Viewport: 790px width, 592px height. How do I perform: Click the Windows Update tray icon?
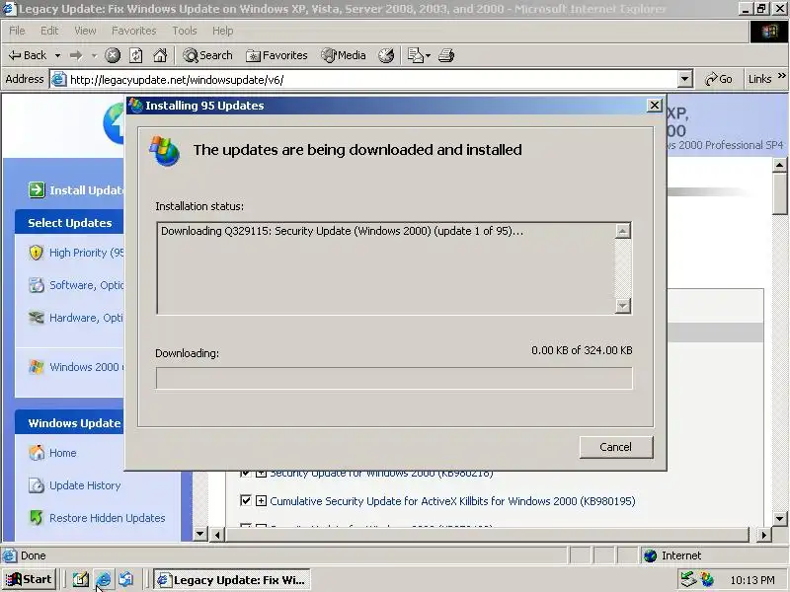[x=707, y=580]
